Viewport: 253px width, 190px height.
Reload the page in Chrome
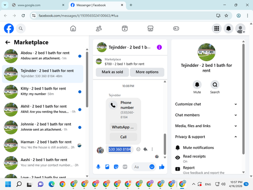coord(23,16)
